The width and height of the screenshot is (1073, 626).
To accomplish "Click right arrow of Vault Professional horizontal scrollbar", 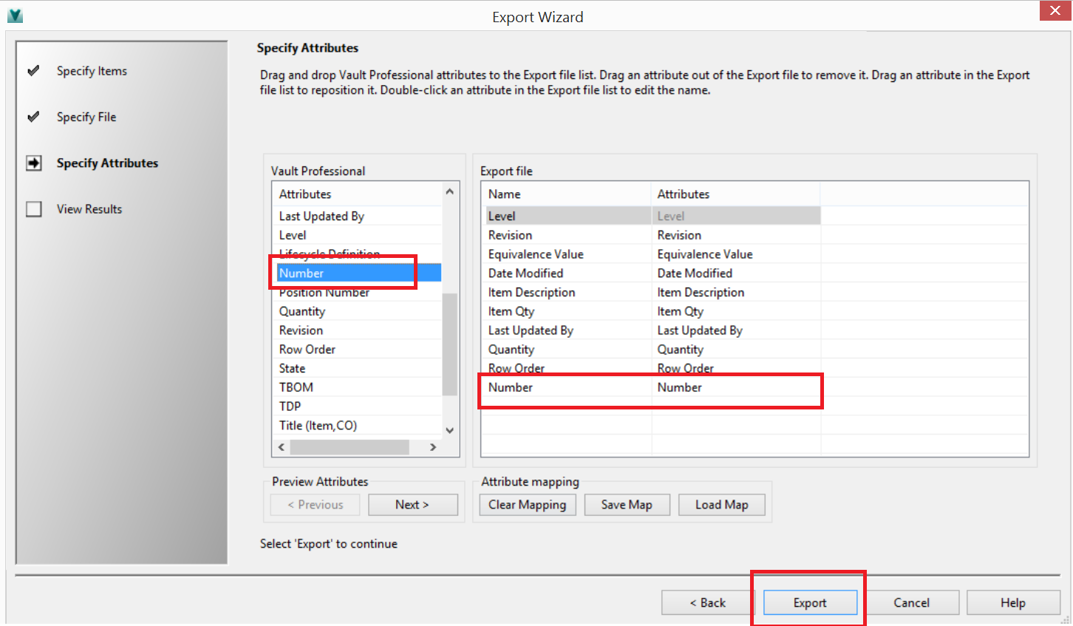I will [433, 447].
